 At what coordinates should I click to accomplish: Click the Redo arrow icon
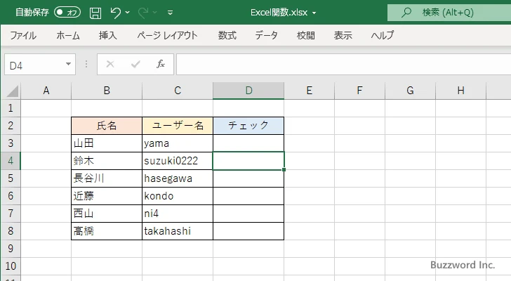(142, 13)
